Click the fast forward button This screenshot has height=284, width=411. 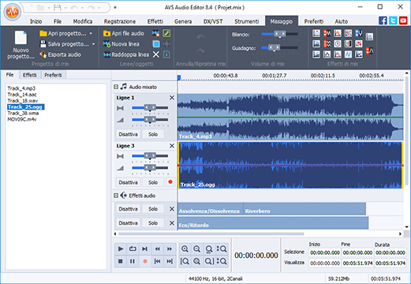170,248
